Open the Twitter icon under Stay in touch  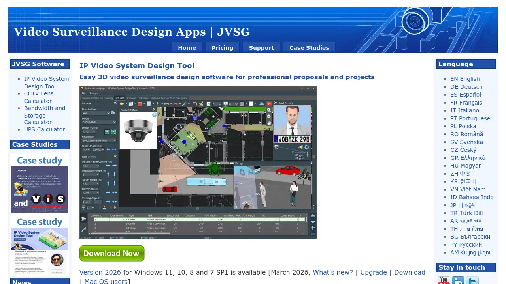pyautogui.click(x=472, y=280)
